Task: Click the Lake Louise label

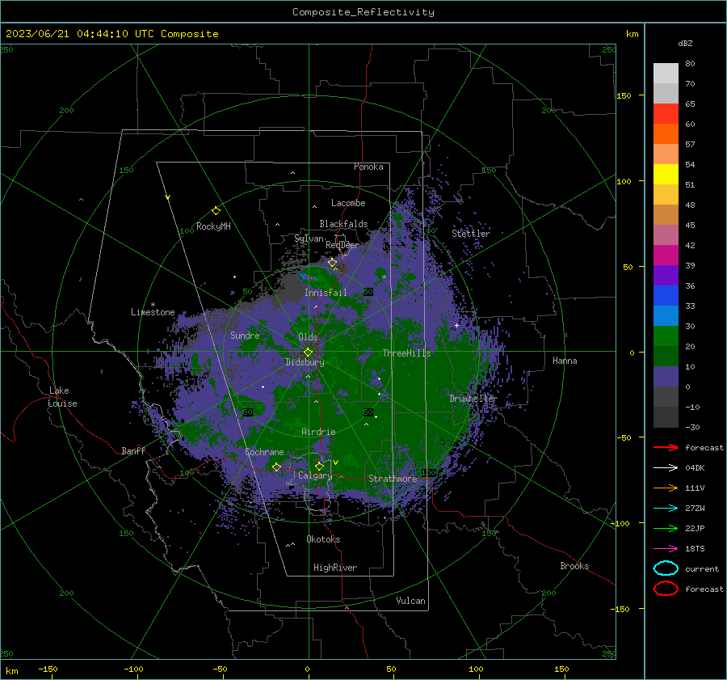Action: click(x=62, y=397)
